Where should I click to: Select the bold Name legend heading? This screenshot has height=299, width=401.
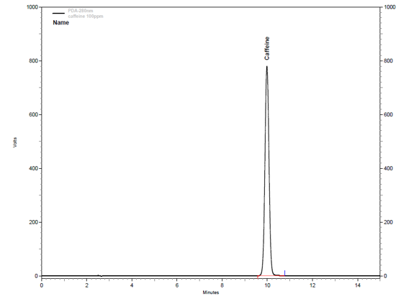click(61, 22)
